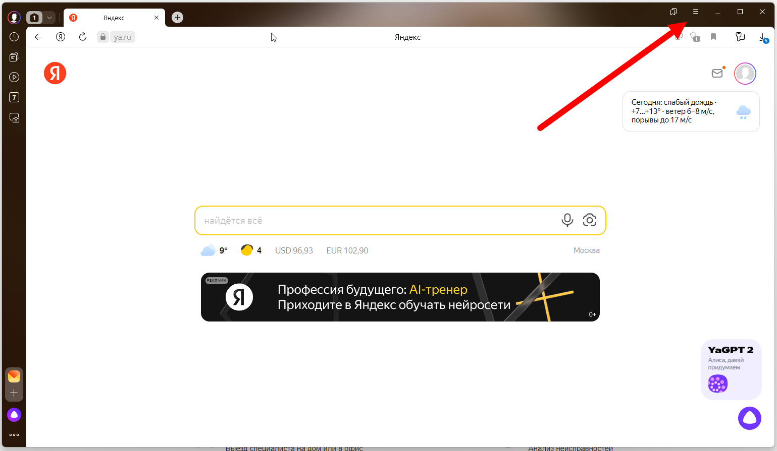Open the AI-тренер advertising banner

(x=400, y=297)
